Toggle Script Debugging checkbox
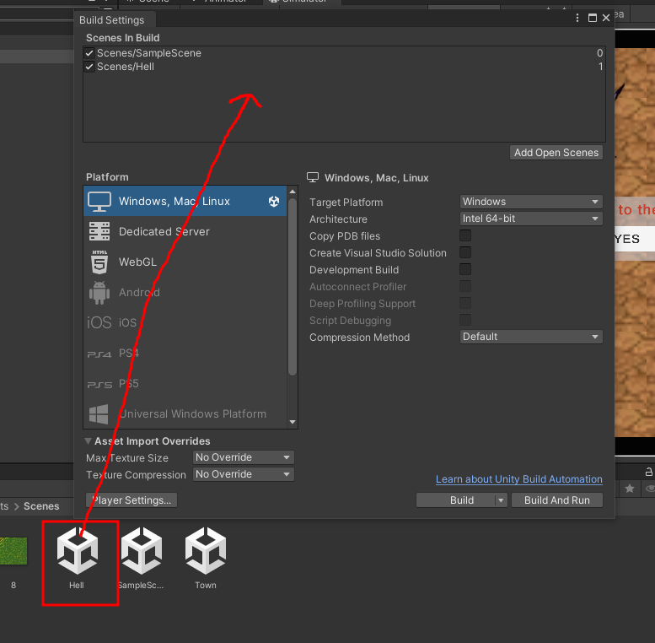 [x=465, y=320]
